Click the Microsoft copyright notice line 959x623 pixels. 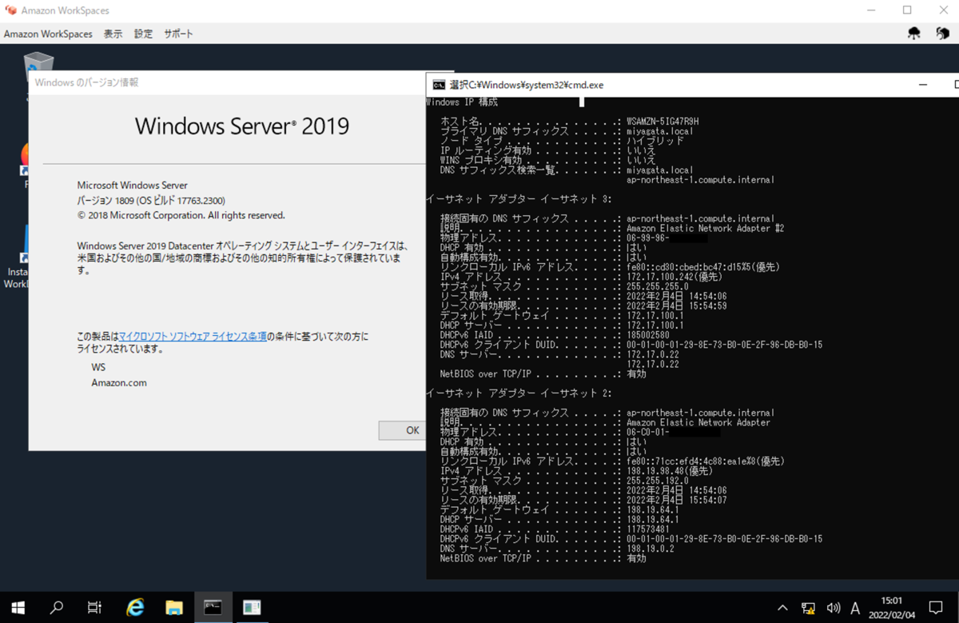click(181, 215)
